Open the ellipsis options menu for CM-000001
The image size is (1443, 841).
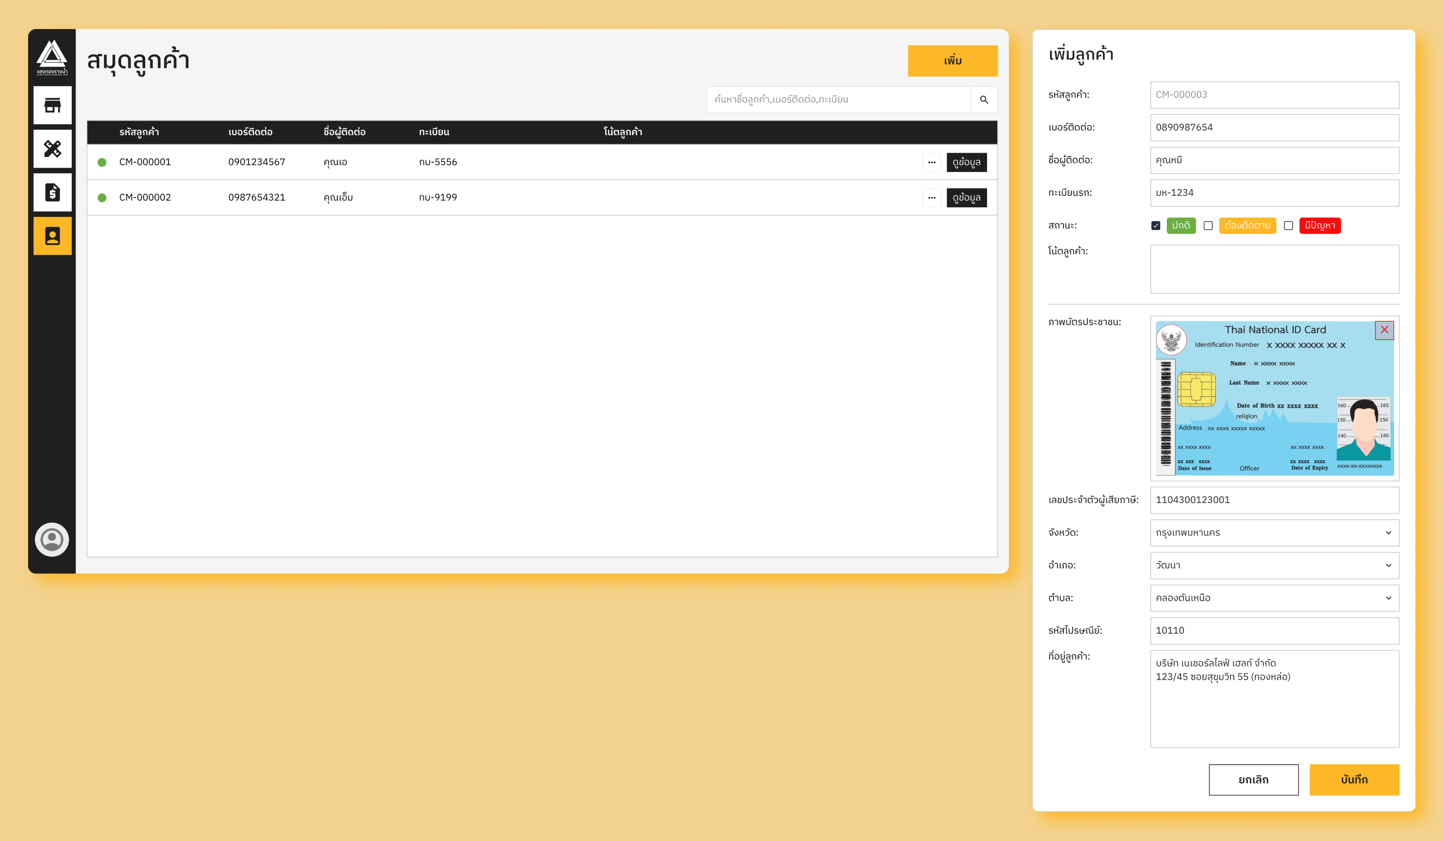(932, 162)
